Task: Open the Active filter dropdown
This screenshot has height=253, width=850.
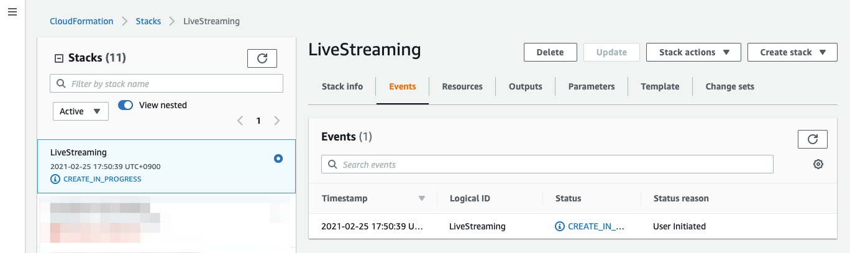Action: click(81, 111)
